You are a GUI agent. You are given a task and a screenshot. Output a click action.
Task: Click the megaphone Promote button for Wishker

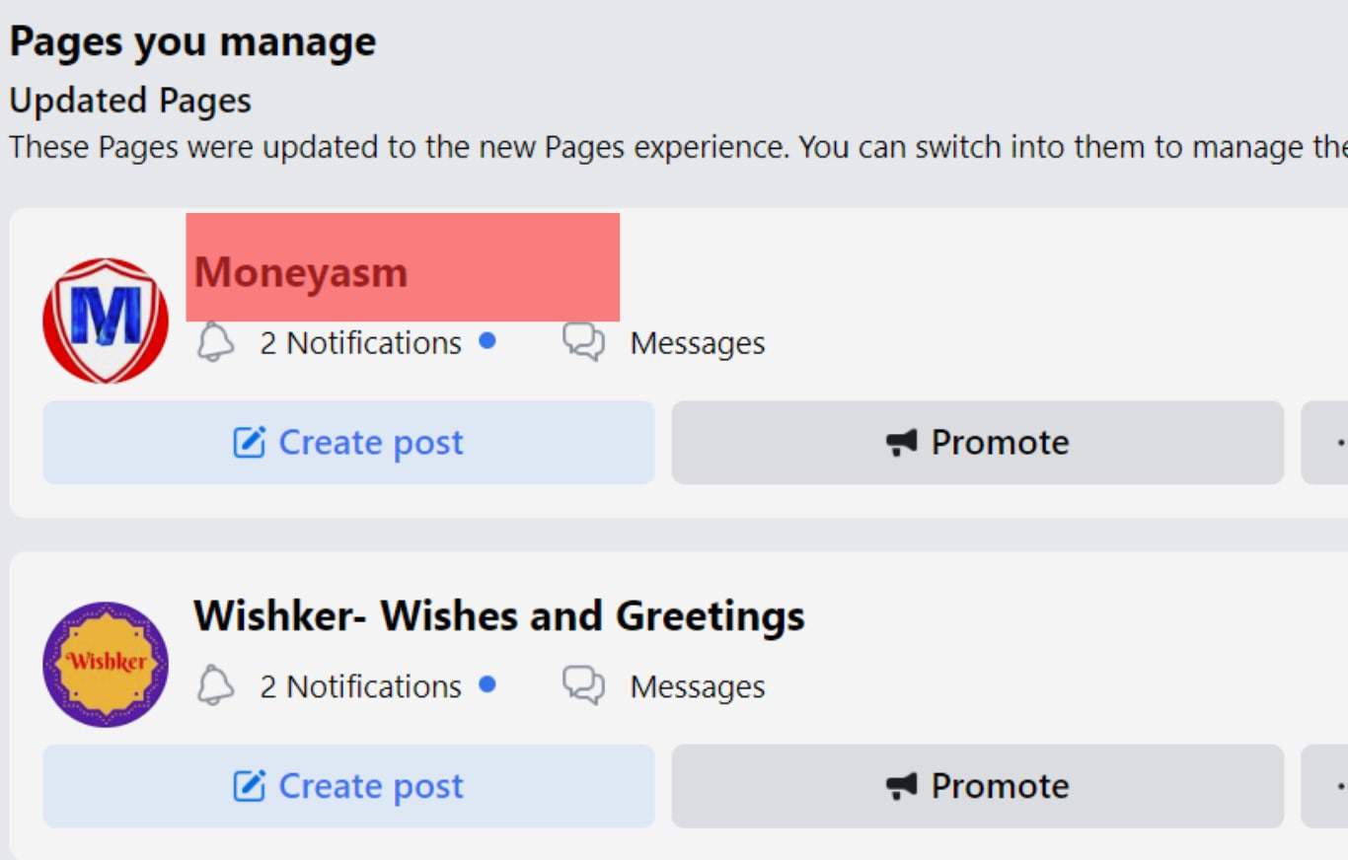coord(978,786)
